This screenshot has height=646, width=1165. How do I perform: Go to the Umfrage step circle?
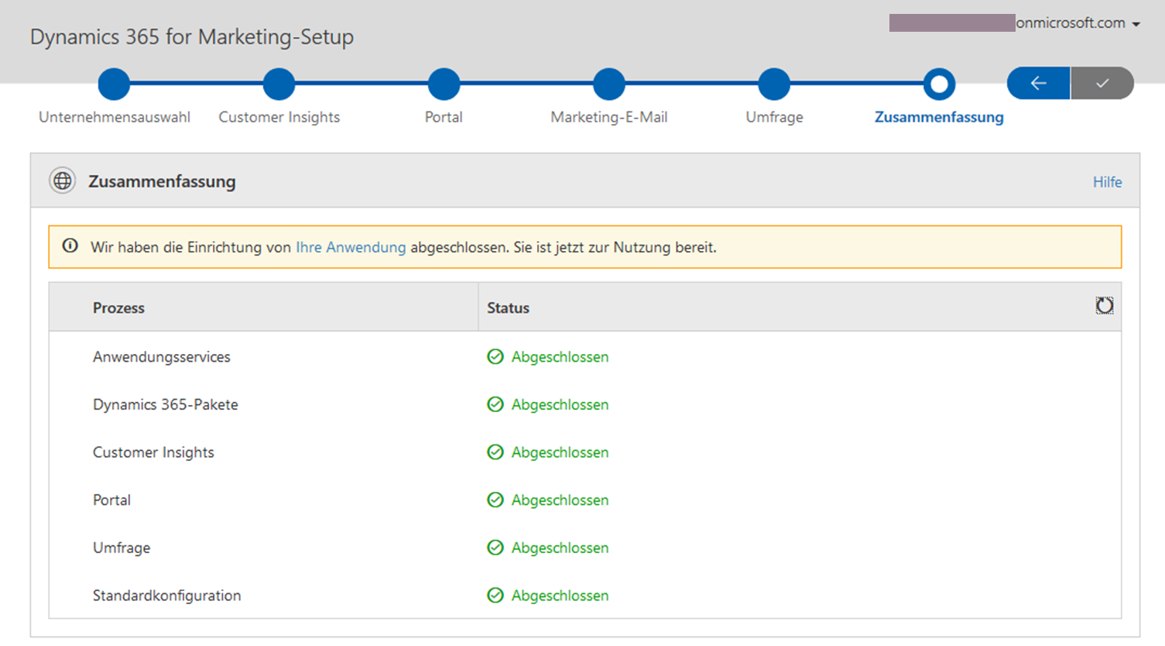(774, 84)
